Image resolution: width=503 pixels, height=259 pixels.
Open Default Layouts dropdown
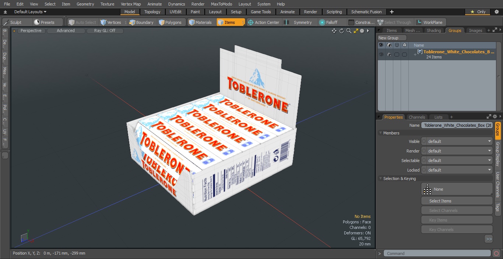point(30,12)
